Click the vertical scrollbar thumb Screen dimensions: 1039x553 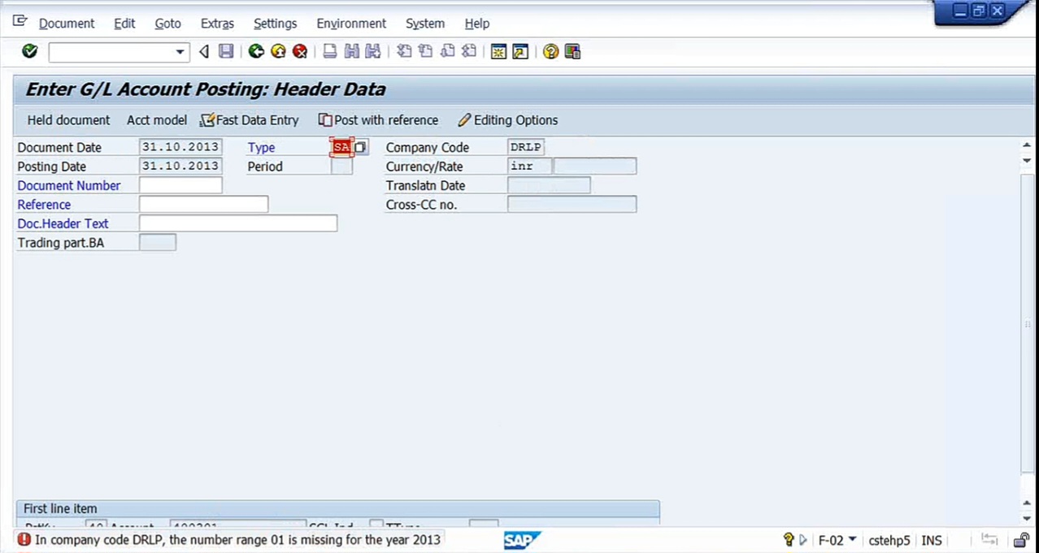coord(1027,323)
